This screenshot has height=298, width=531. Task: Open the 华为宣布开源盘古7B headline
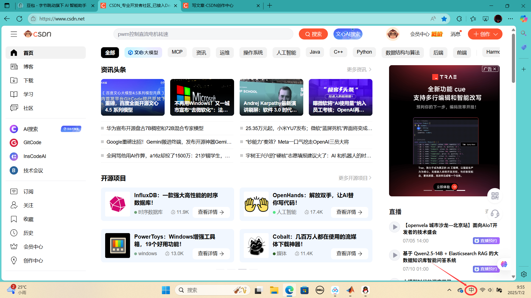(x=155, y=128)
